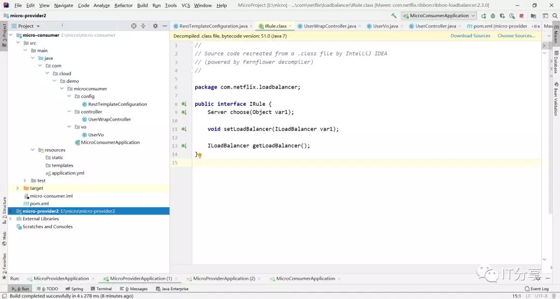This screenshot has height=299, width=560.
Task: Click the Choose Sources... link
Action: pos(516,36)
